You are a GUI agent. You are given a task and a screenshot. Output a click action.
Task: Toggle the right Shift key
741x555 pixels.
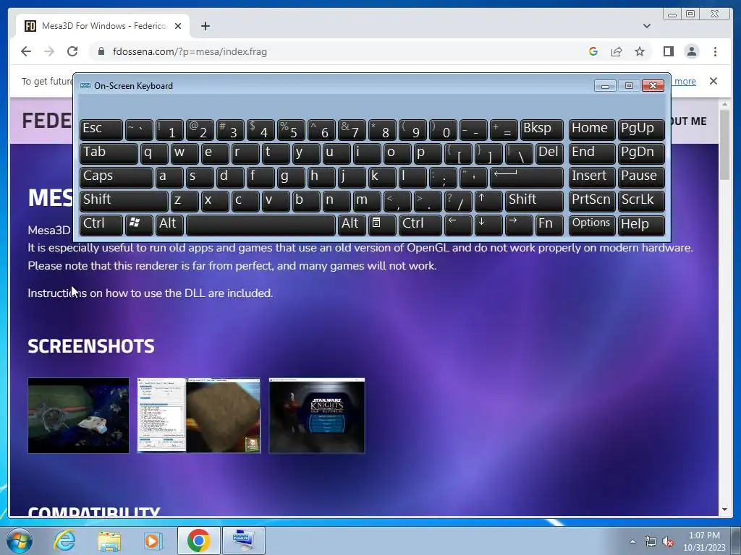[x=534, y=200]
